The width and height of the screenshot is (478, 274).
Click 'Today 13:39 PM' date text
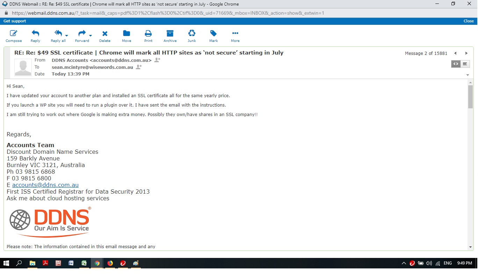tap(71, 74)
